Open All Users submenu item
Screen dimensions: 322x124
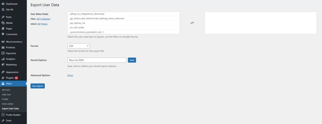[6, 90]
